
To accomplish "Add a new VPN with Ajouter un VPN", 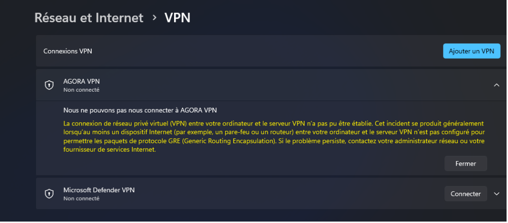I will tap(471, 51).
